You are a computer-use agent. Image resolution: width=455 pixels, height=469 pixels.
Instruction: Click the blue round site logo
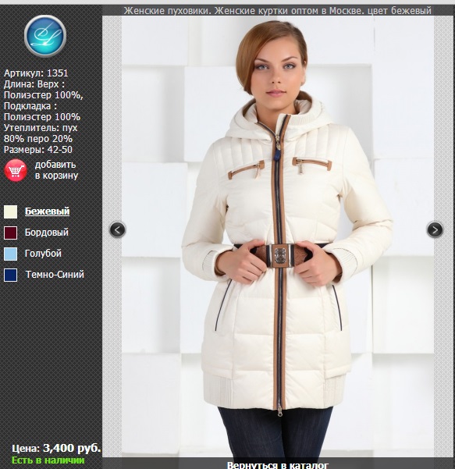(x=45, y=36)
